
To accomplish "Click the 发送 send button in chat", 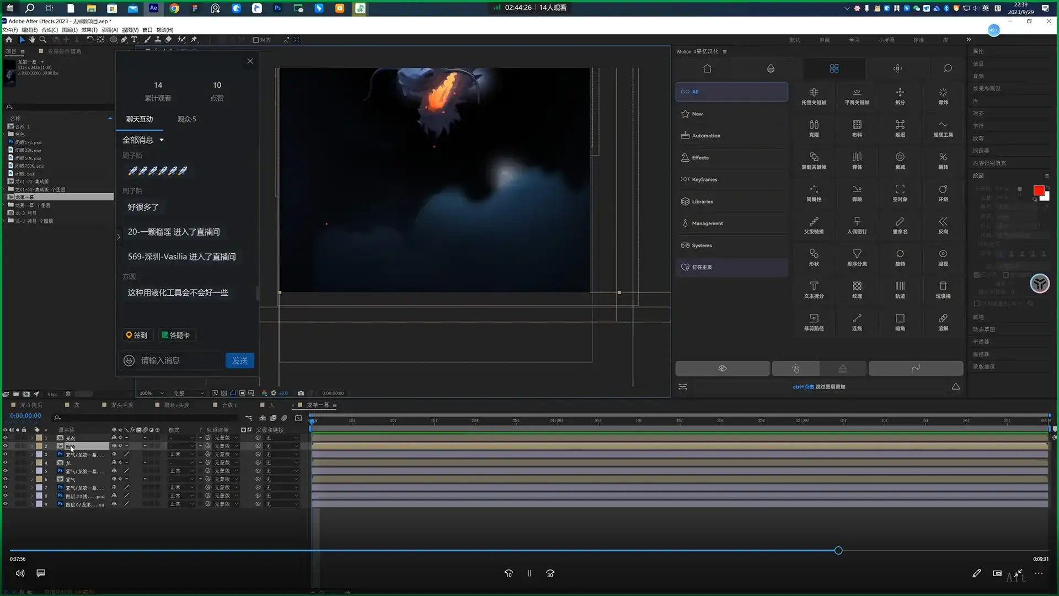I will [239, 360].
